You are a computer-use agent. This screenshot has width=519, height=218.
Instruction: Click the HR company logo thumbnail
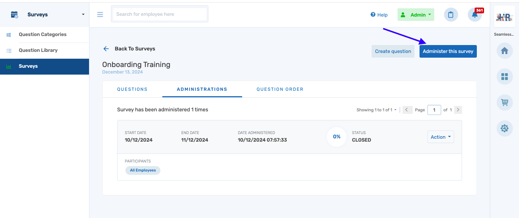click(x=504, y=17)
